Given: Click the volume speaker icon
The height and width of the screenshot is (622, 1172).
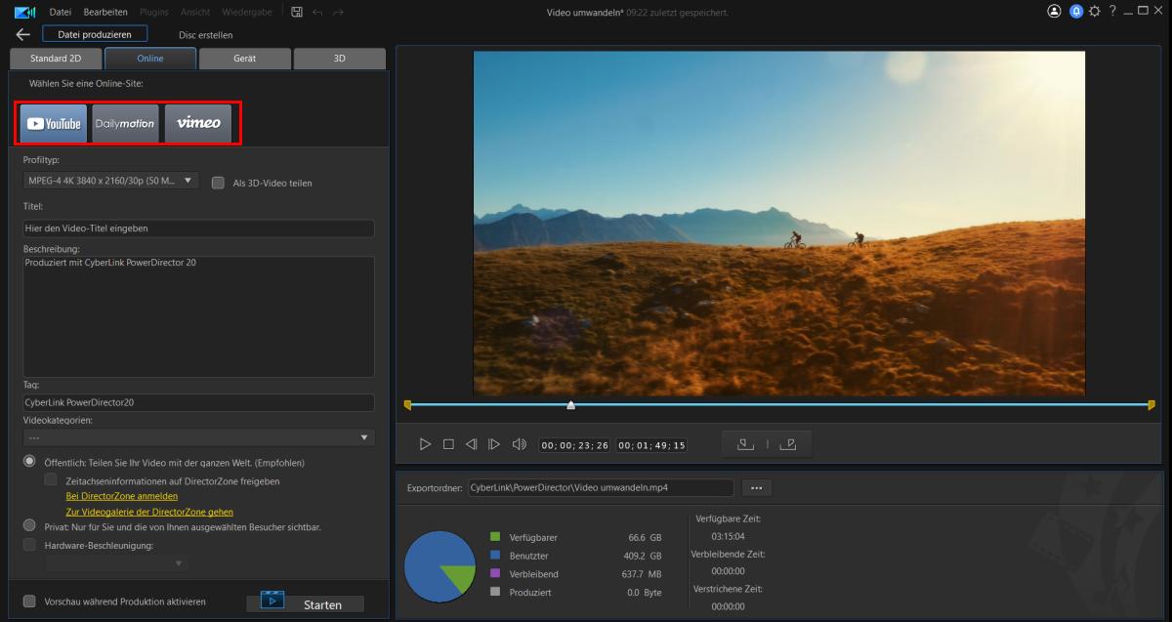Looking at the screenshot, I should (519, 444).
